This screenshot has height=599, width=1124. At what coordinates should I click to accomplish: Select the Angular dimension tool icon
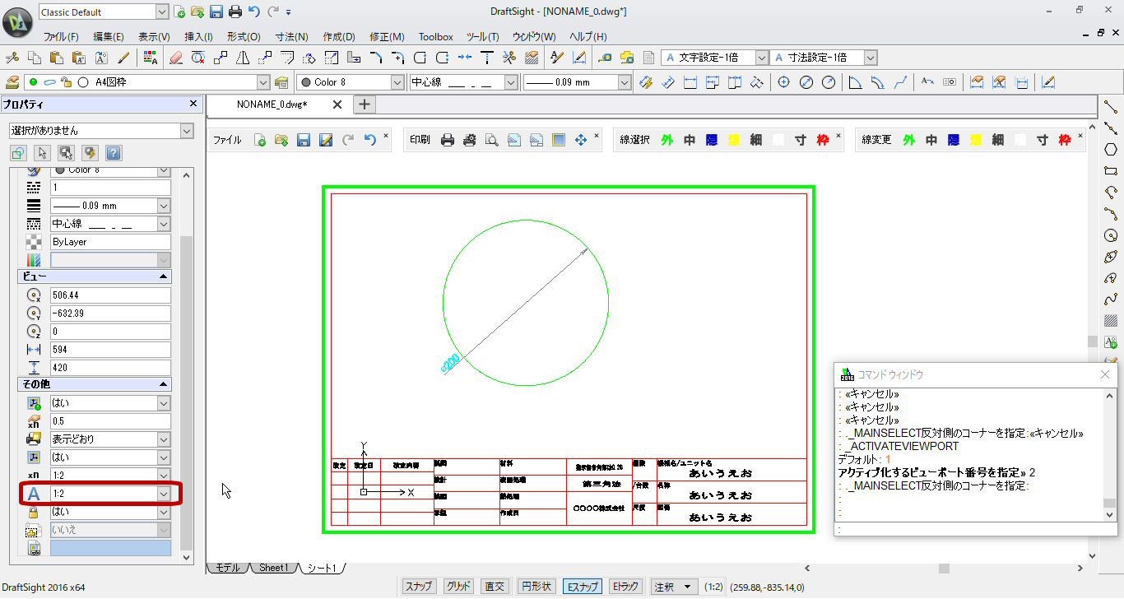click(x=856, y=82)
